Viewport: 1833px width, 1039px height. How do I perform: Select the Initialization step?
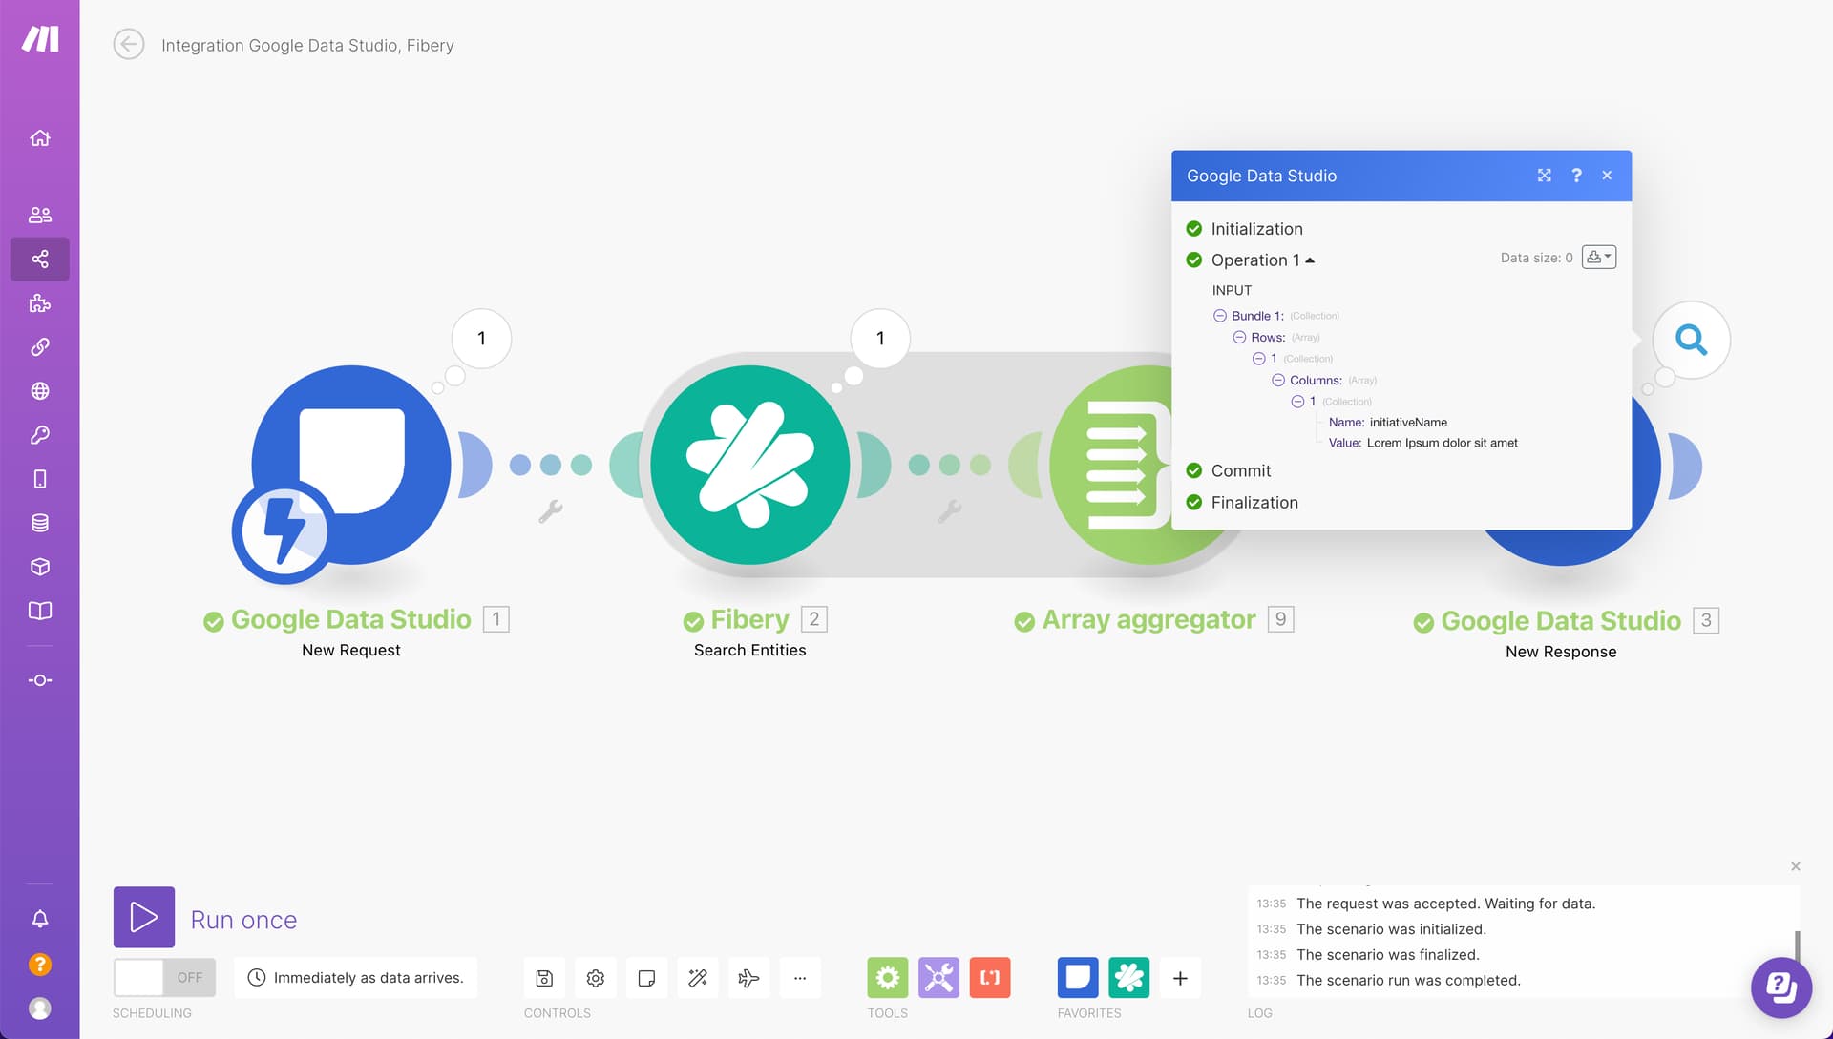click(1256, 229)
